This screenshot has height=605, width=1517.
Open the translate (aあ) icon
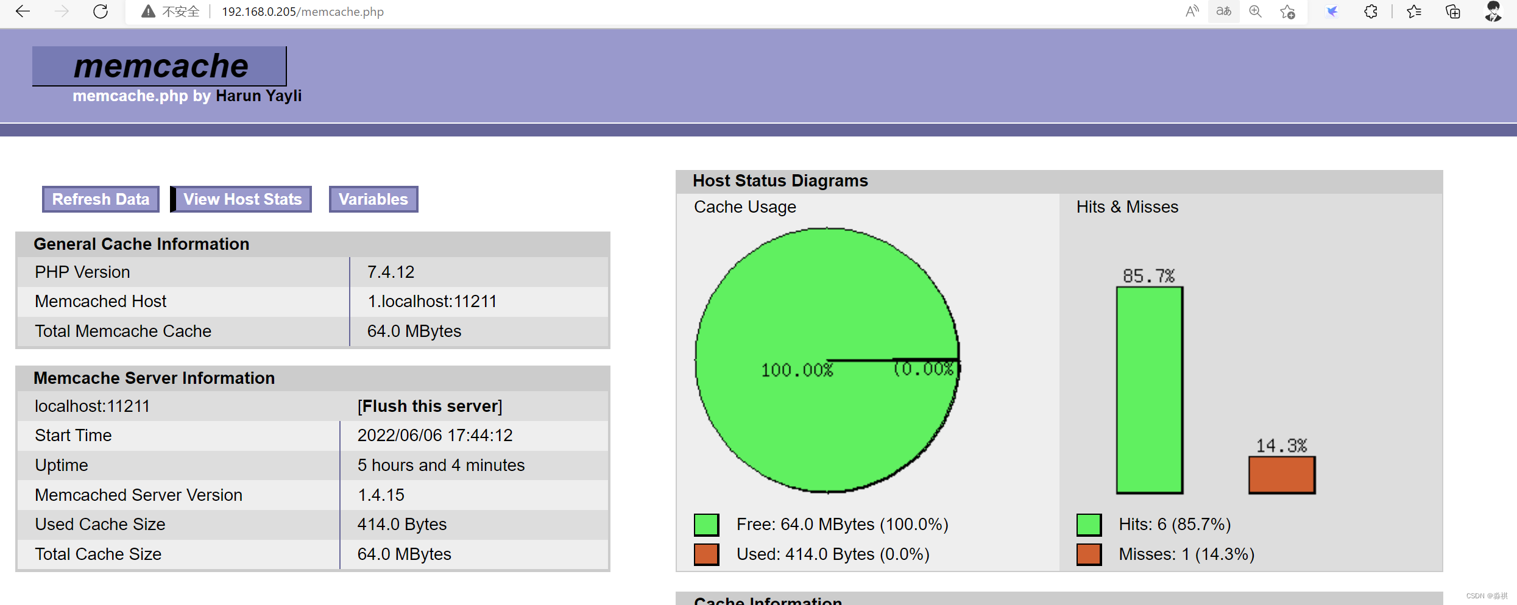[x=1223, y=11]
